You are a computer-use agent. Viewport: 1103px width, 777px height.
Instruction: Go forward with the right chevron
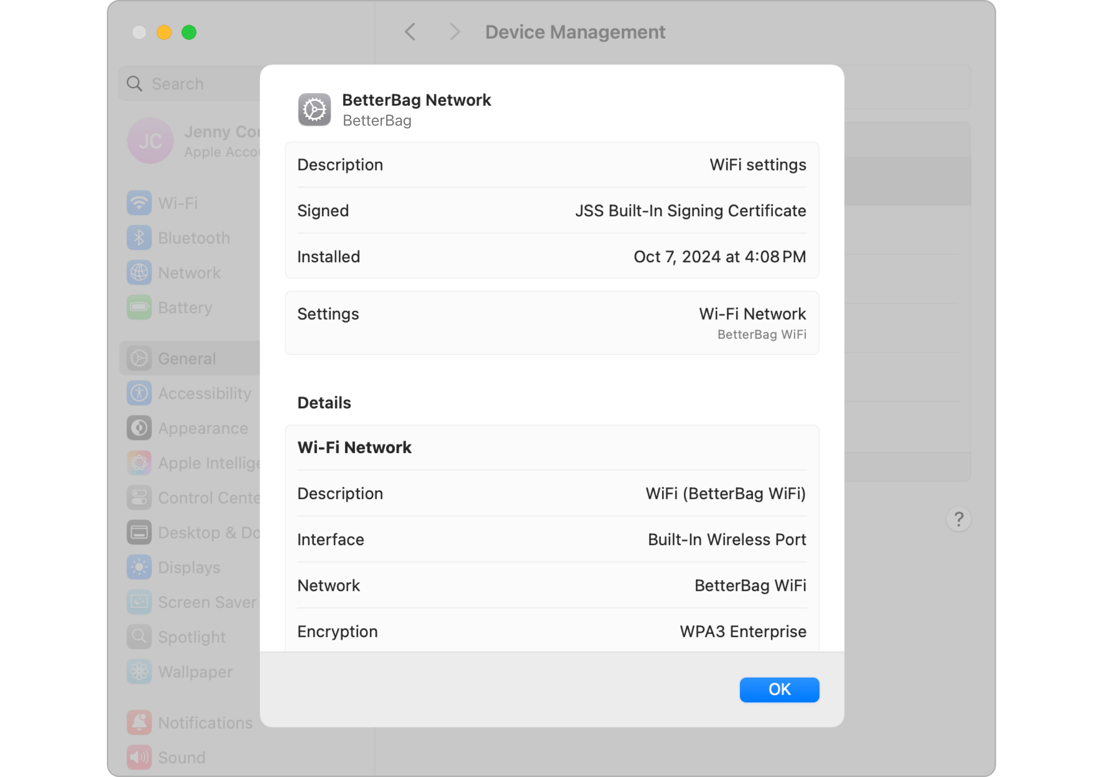455,32
